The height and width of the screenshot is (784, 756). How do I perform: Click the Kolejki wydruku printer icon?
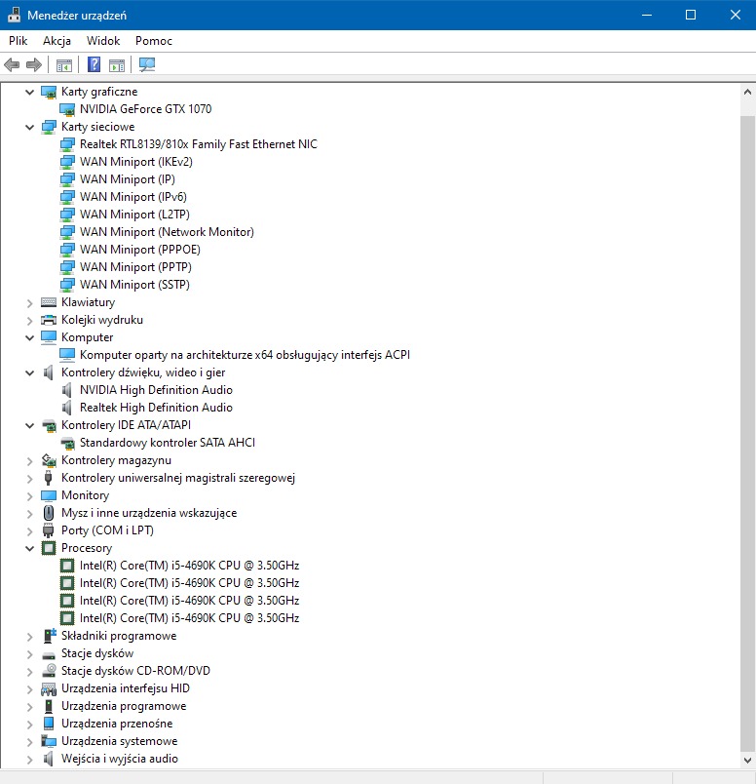(49, 320)
